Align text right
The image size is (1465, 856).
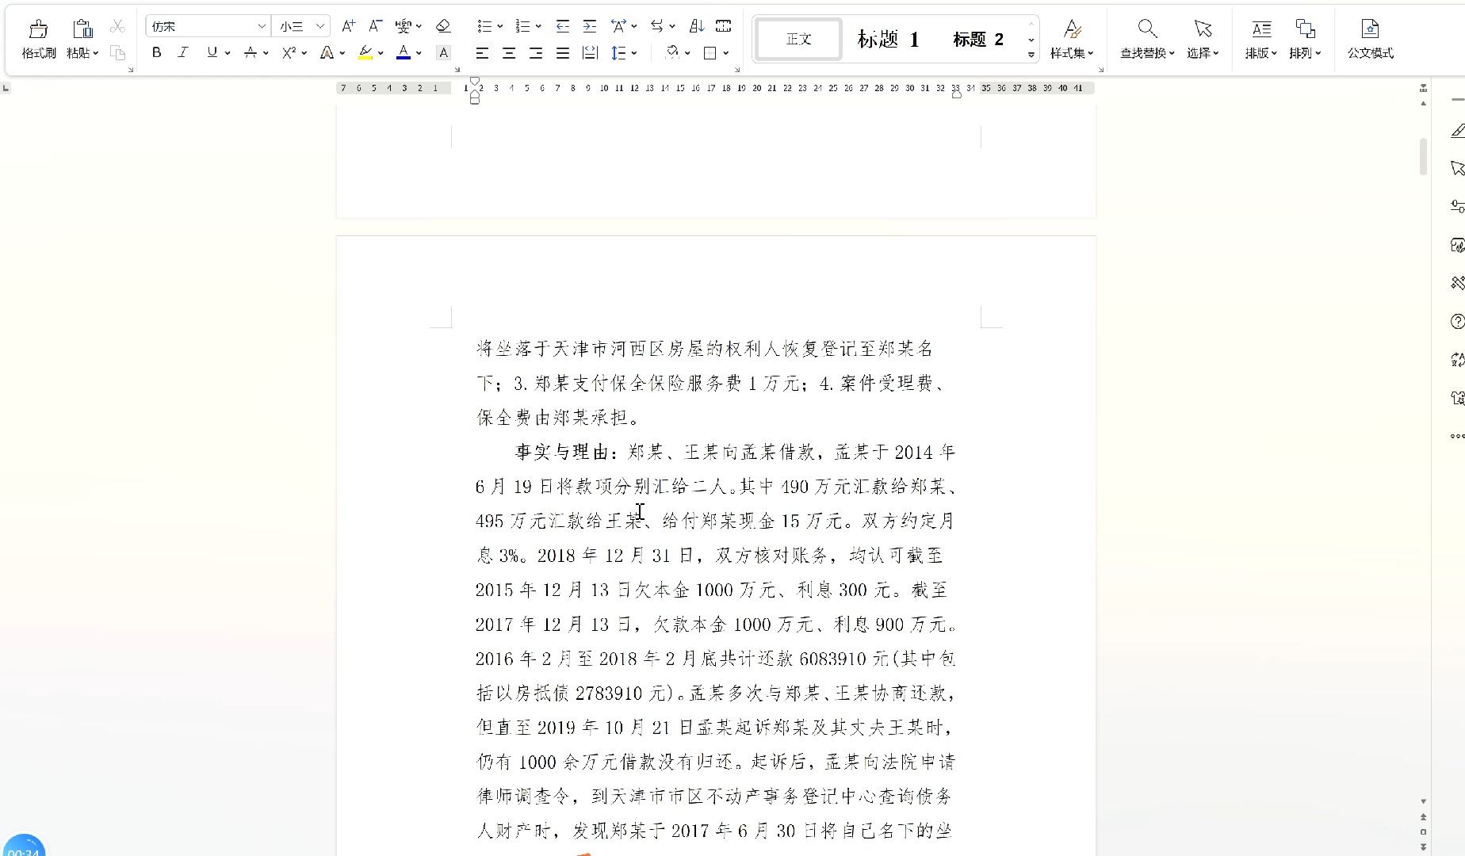pos(536,53)
